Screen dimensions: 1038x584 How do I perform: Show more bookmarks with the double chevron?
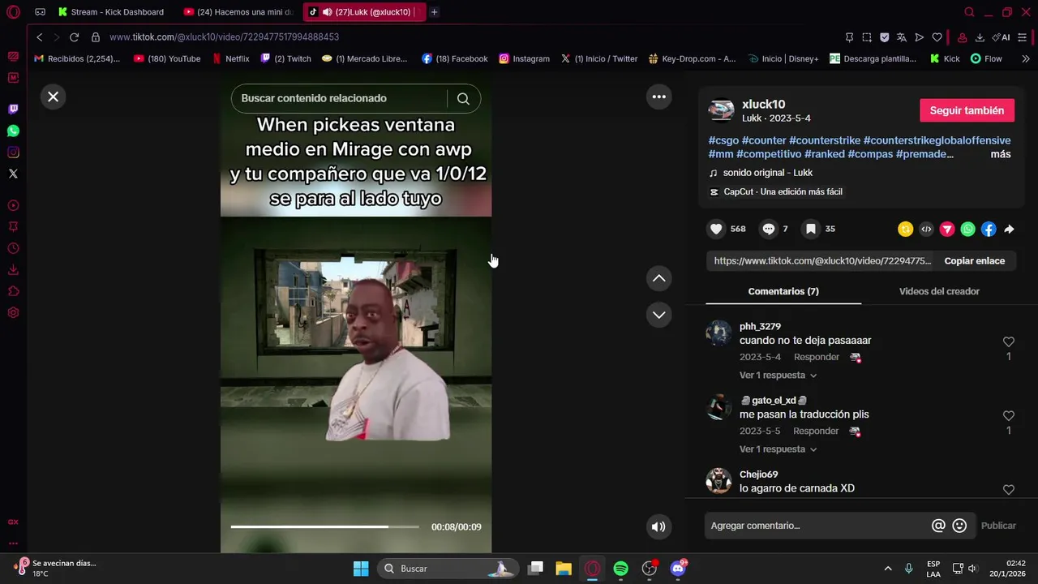(x=1025, y=58)
